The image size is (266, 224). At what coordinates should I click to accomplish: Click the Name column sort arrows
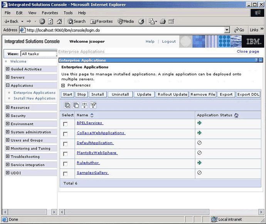(x=92, y=115)
